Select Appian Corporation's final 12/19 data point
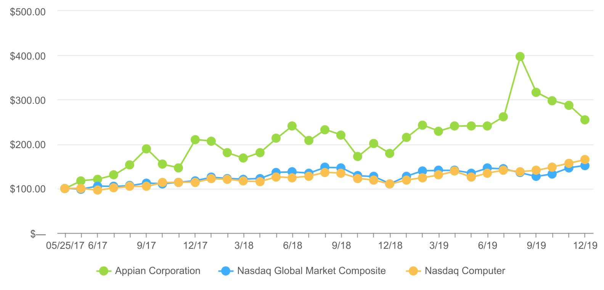 click(x=585, y=120)
